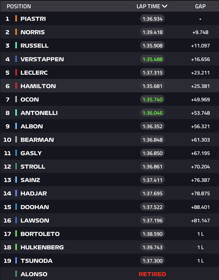
Task: Click the GAP column header
Action: (200, 6)
